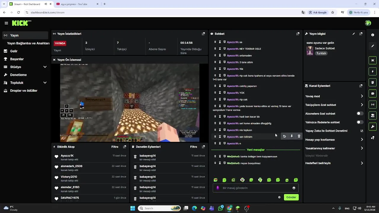
Task: Open Takipçilere özel sohbet options arrow
Action: point(362,105)
